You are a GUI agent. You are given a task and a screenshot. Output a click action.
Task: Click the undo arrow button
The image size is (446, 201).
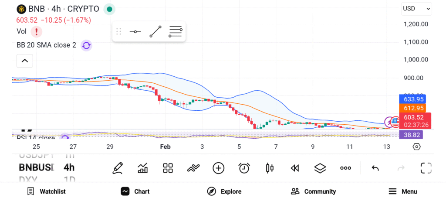click(375, 168)
